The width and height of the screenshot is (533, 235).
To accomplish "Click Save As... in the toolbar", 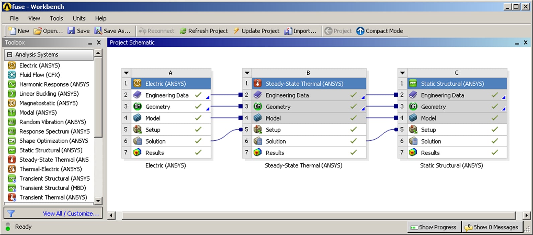I will (112, 31).
